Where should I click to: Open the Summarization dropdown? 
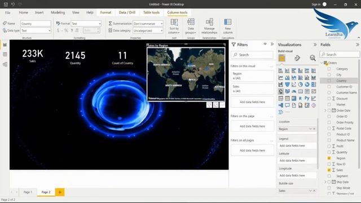148,24
